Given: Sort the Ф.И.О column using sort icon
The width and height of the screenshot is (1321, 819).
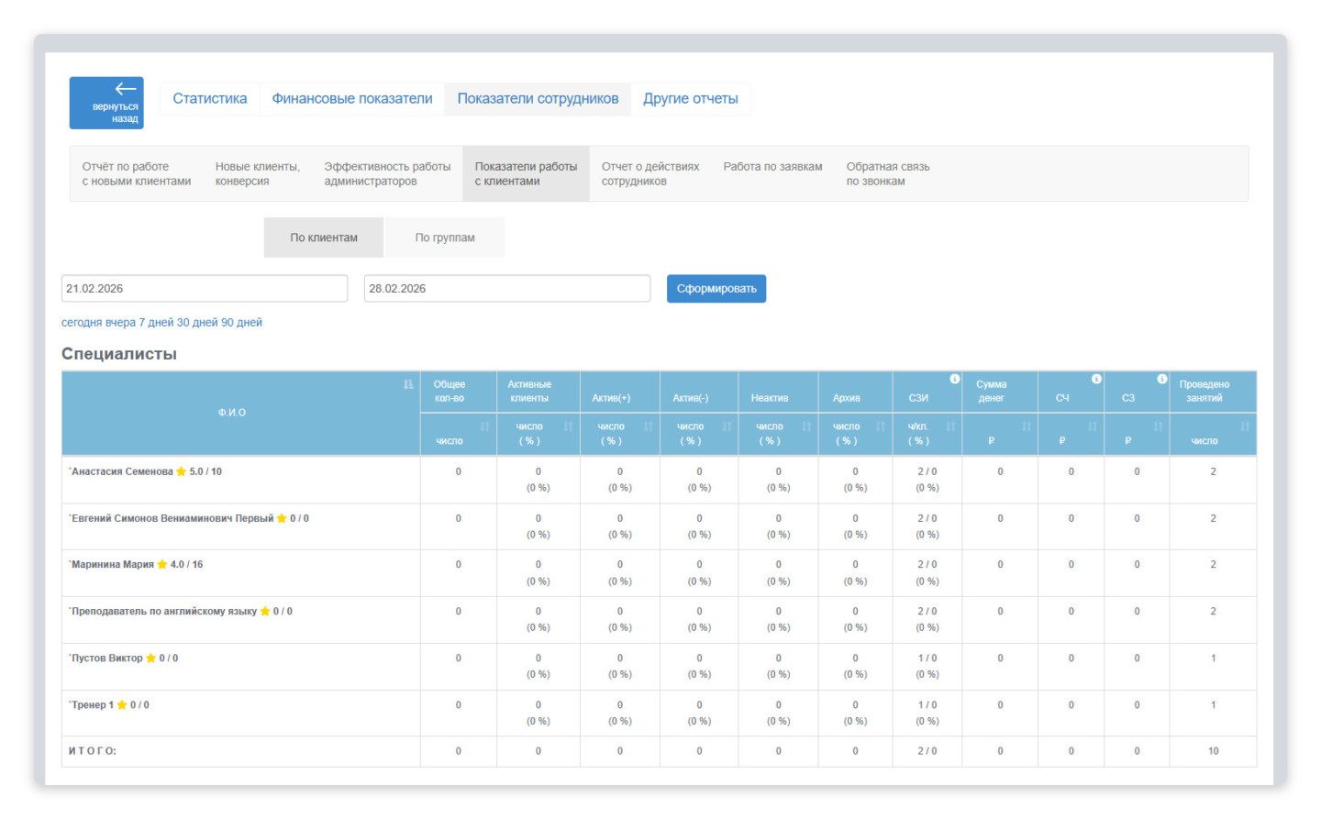Looking at the screenshot, I should click(x=408, y=384).
